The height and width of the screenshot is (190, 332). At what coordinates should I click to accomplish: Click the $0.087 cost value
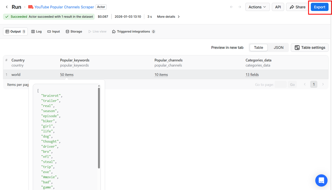click(x=103, y=17)
